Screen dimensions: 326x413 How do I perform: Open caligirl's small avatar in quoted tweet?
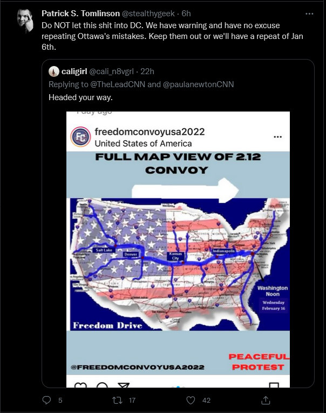click(54, 71)
